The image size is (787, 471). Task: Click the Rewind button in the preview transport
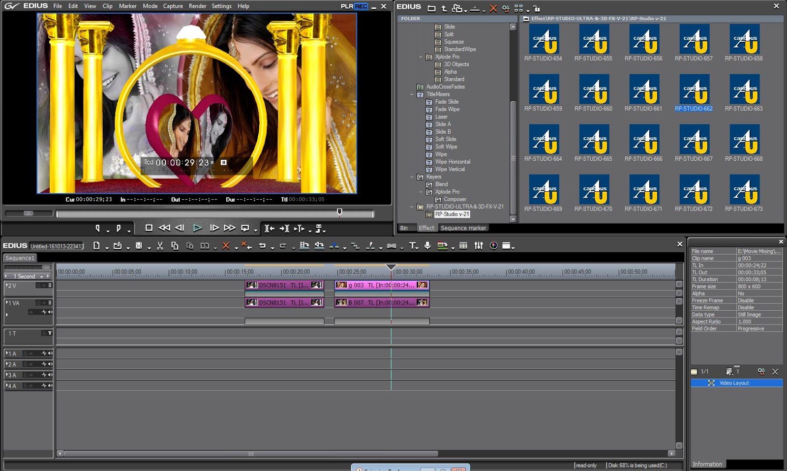click(164, 228)
